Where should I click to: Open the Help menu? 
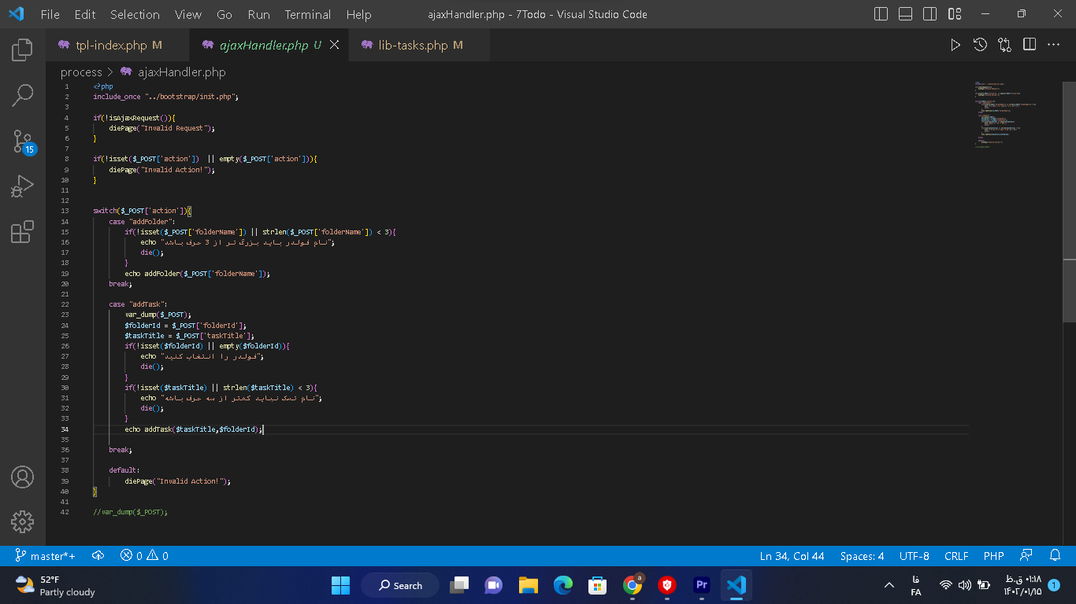coord(358,14)
